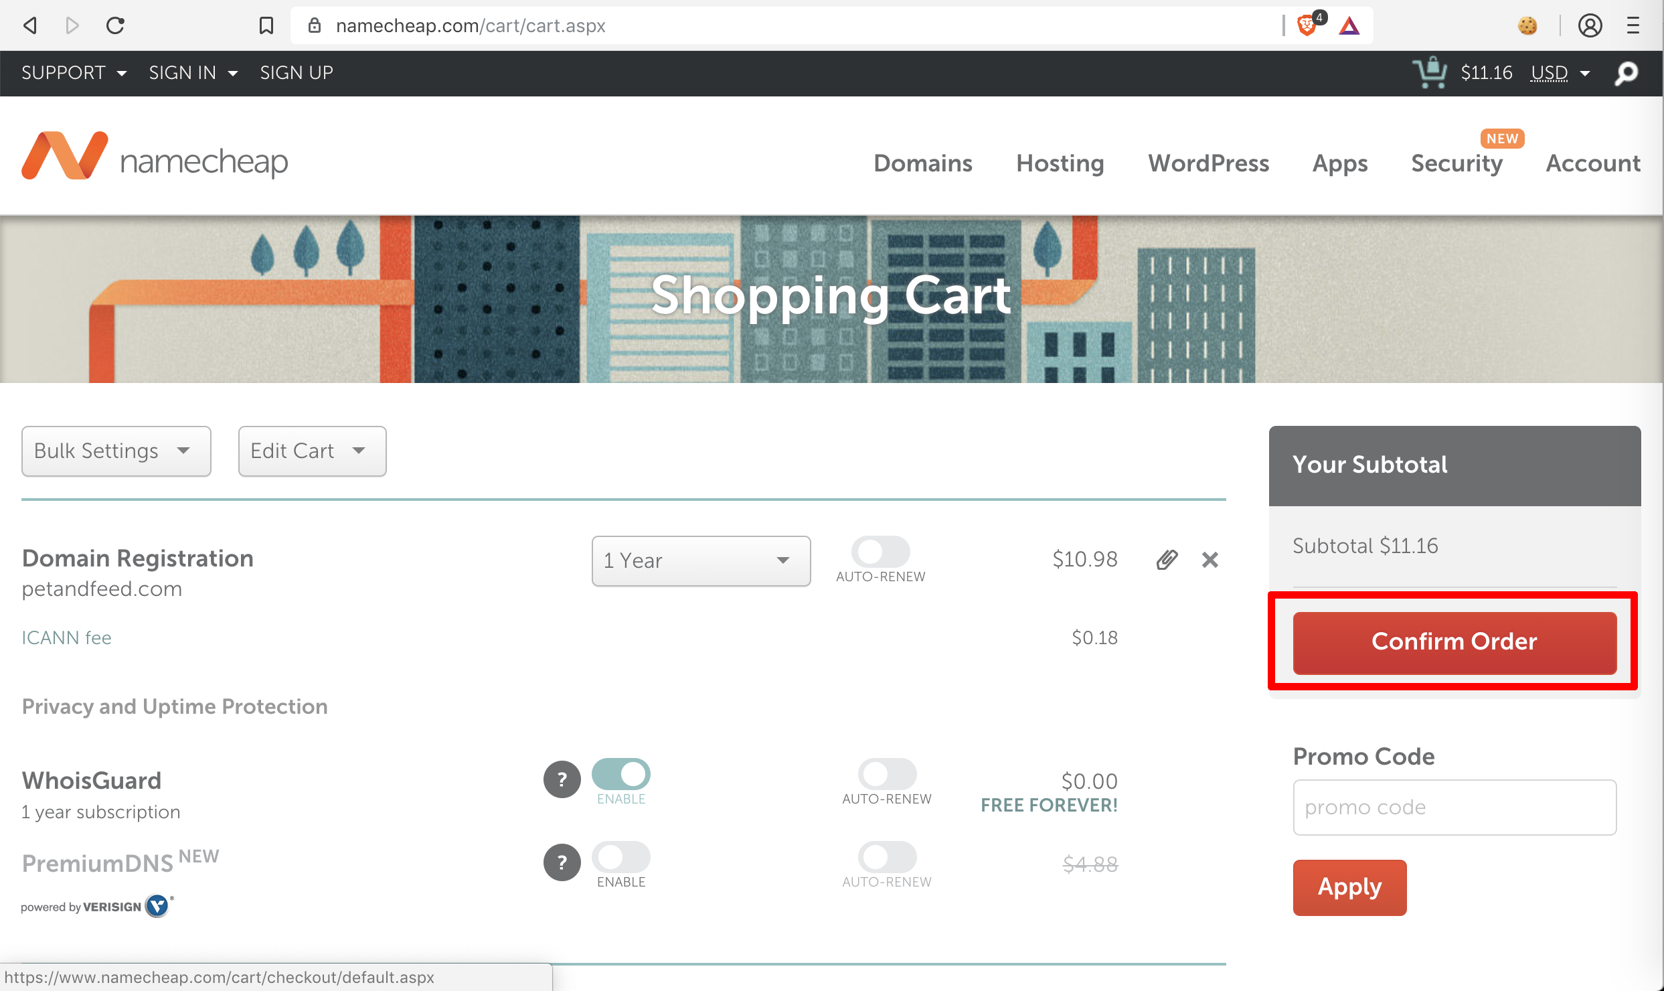Click WhoisGuard question mark help icon
Viewport: 1664px width, 991px height.
coord(562,779)
